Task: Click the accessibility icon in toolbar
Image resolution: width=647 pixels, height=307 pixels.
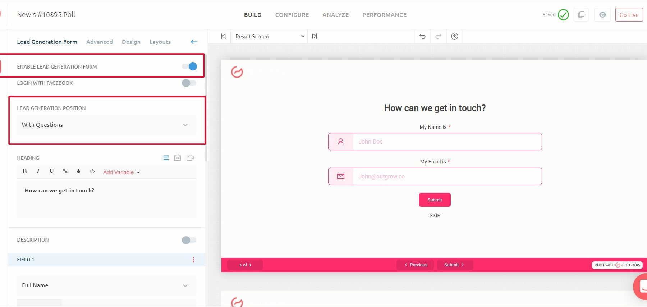Action: [x=454, y=36]
